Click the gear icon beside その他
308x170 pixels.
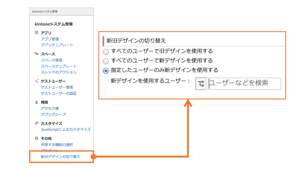[36, 138]
